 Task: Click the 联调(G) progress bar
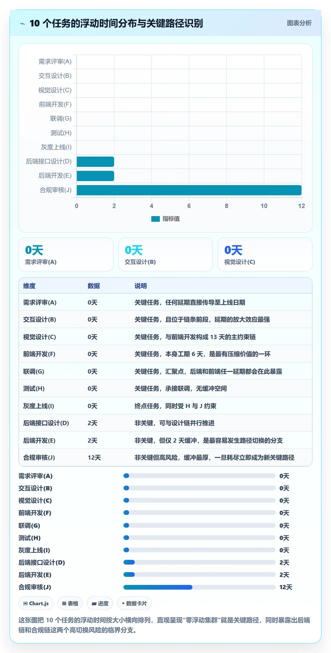199,525
